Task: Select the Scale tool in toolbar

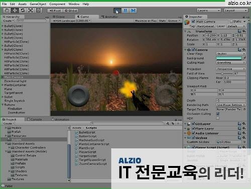Action: [x=31, y=11]
